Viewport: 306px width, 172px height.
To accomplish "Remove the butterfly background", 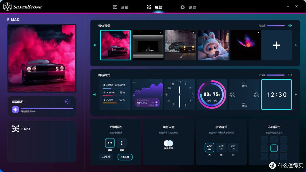I will 258,32.
